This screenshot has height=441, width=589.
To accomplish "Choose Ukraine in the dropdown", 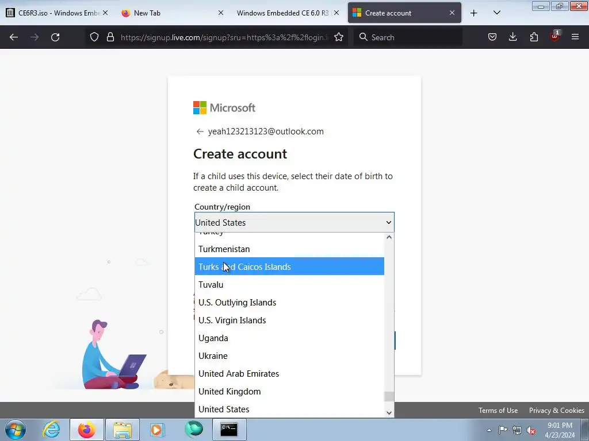I will (289, 356).
